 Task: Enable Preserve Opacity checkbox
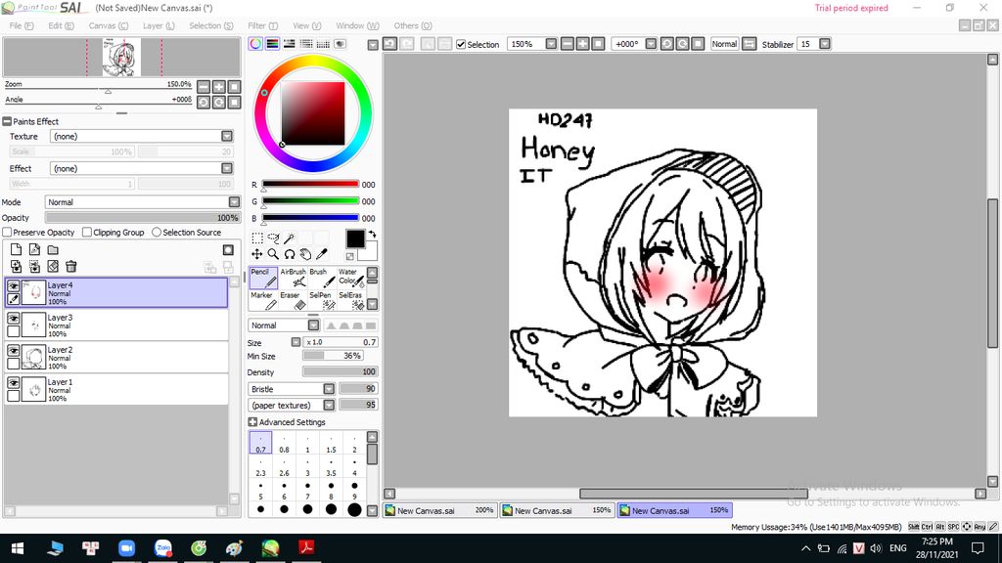(x=7, y=233)
